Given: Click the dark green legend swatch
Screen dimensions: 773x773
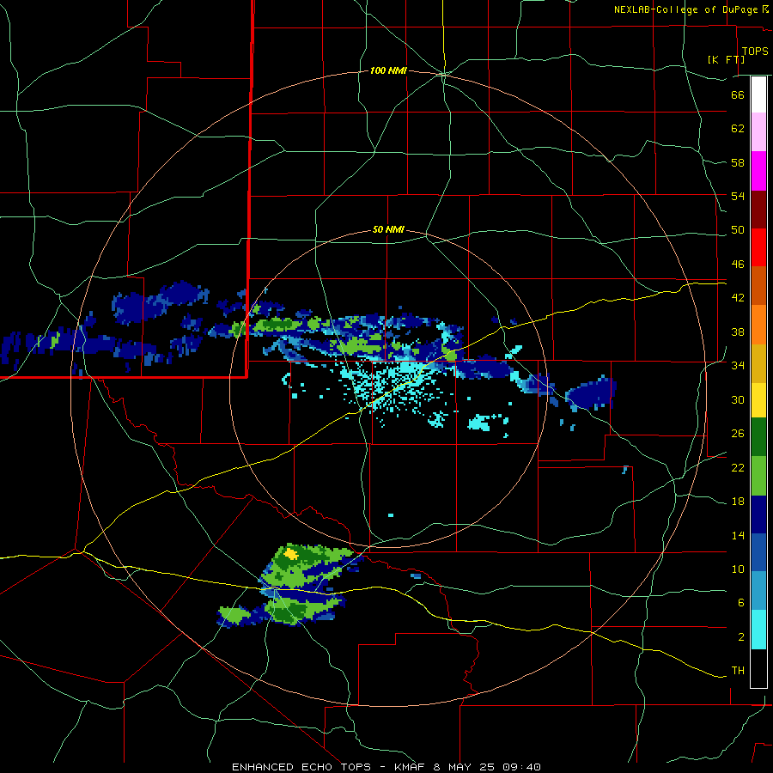Looking at the screenshot, I should [x=758, y=437].
